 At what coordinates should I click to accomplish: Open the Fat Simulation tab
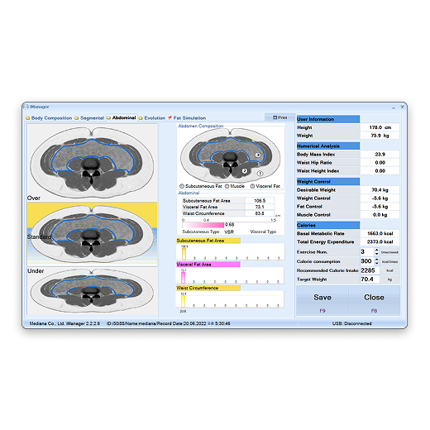coord(187,118)
